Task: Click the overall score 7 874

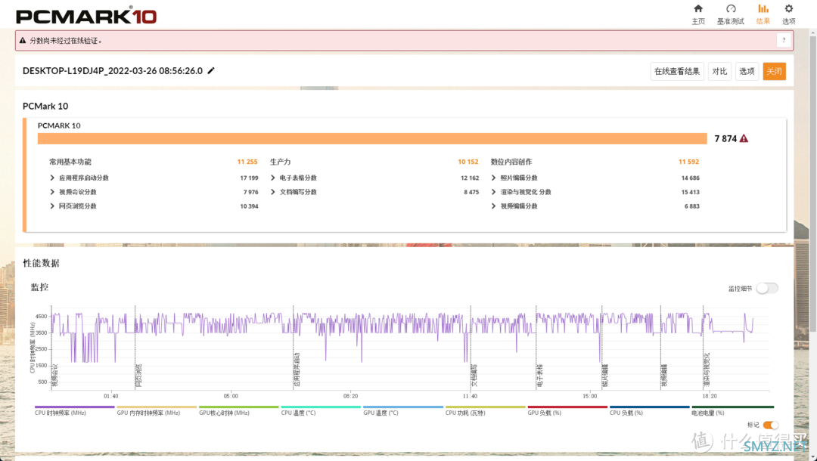Action: [725, 138]
